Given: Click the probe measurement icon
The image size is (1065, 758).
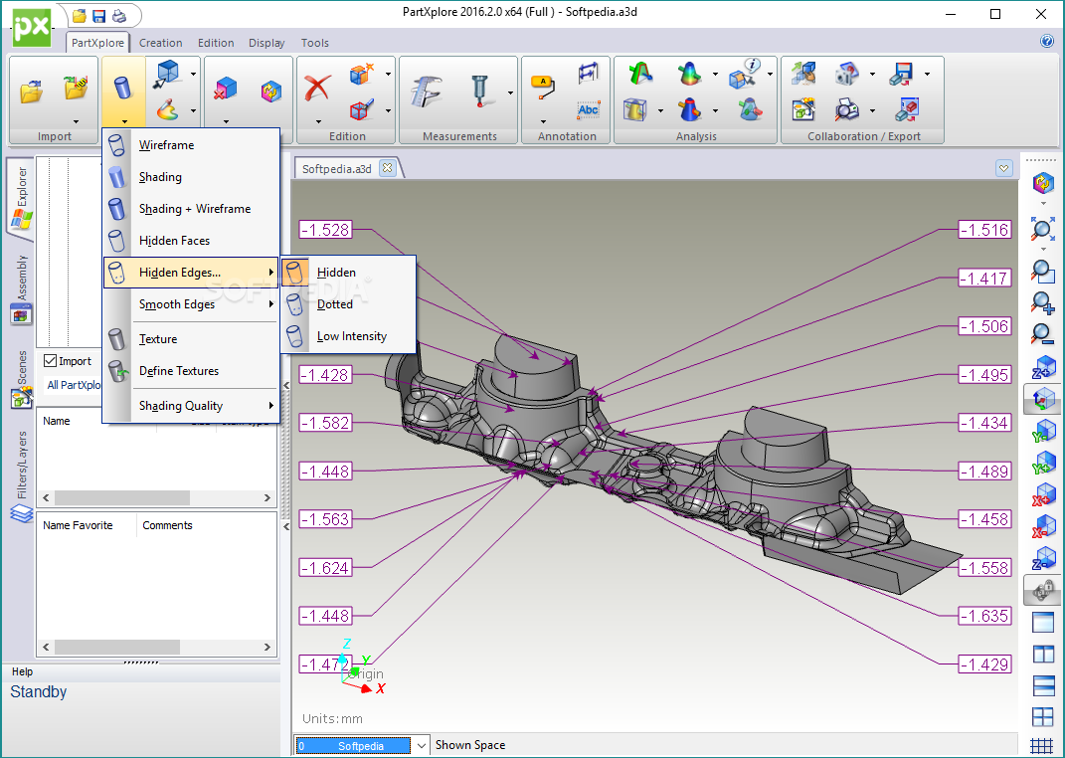Looking at the screenshot, I should pyautogui.click(x=480, y=91).
